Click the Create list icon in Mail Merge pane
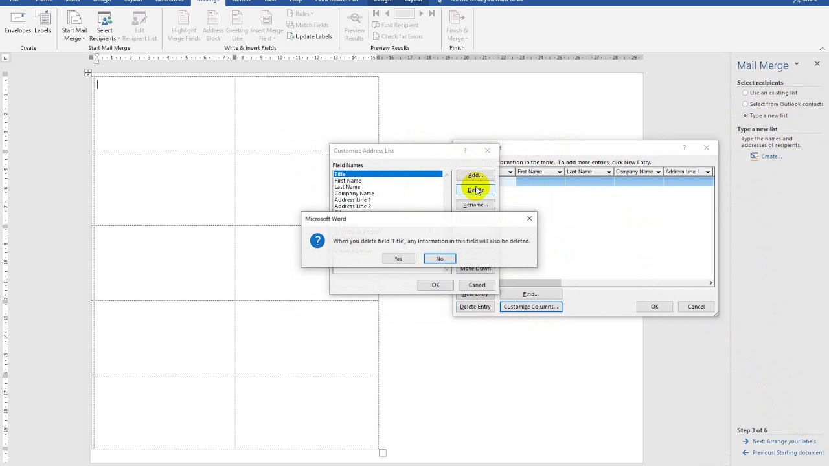Image resolution: width=829 pixels, height=466 pixels. (755, 156)
